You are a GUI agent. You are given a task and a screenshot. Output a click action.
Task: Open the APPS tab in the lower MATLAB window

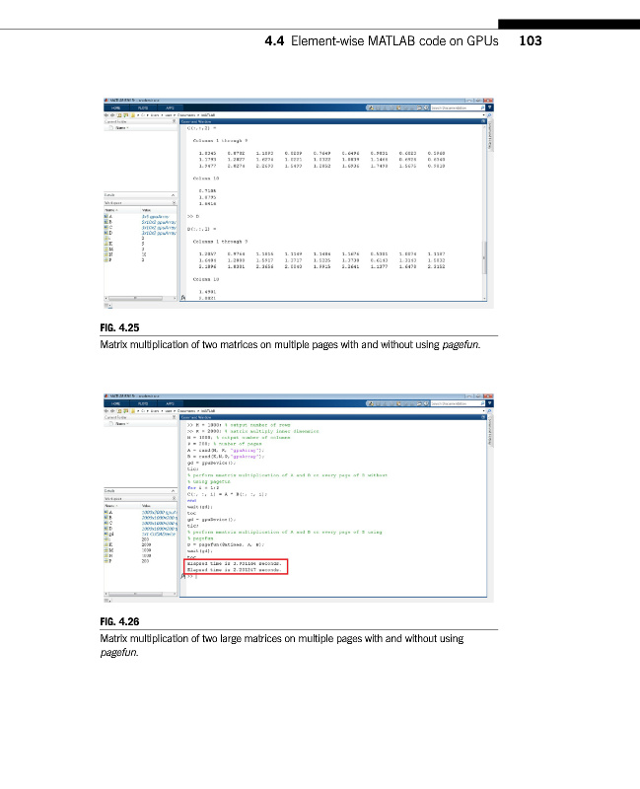point(169,405)
